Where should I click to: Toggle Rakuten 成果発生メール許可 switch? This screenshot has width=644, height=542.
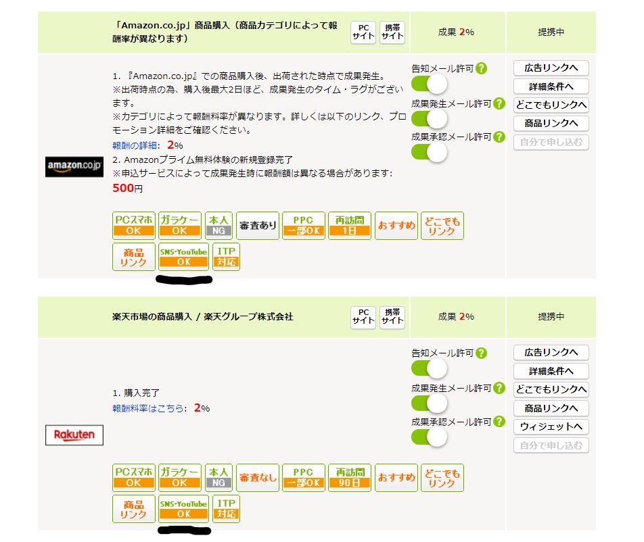(429, 403)
